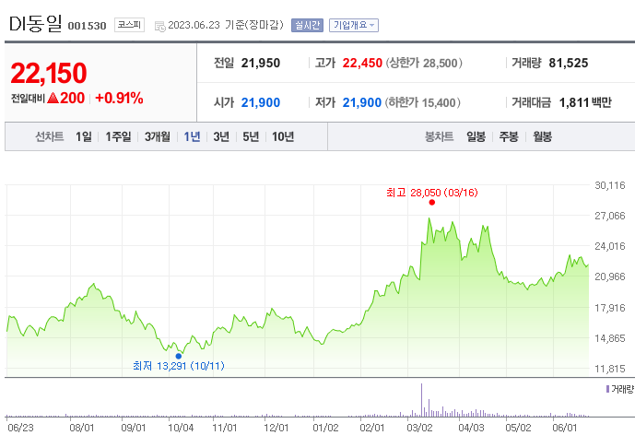
Task: Click the 전일 value 21,950
Action: click(x=261, y=64)
